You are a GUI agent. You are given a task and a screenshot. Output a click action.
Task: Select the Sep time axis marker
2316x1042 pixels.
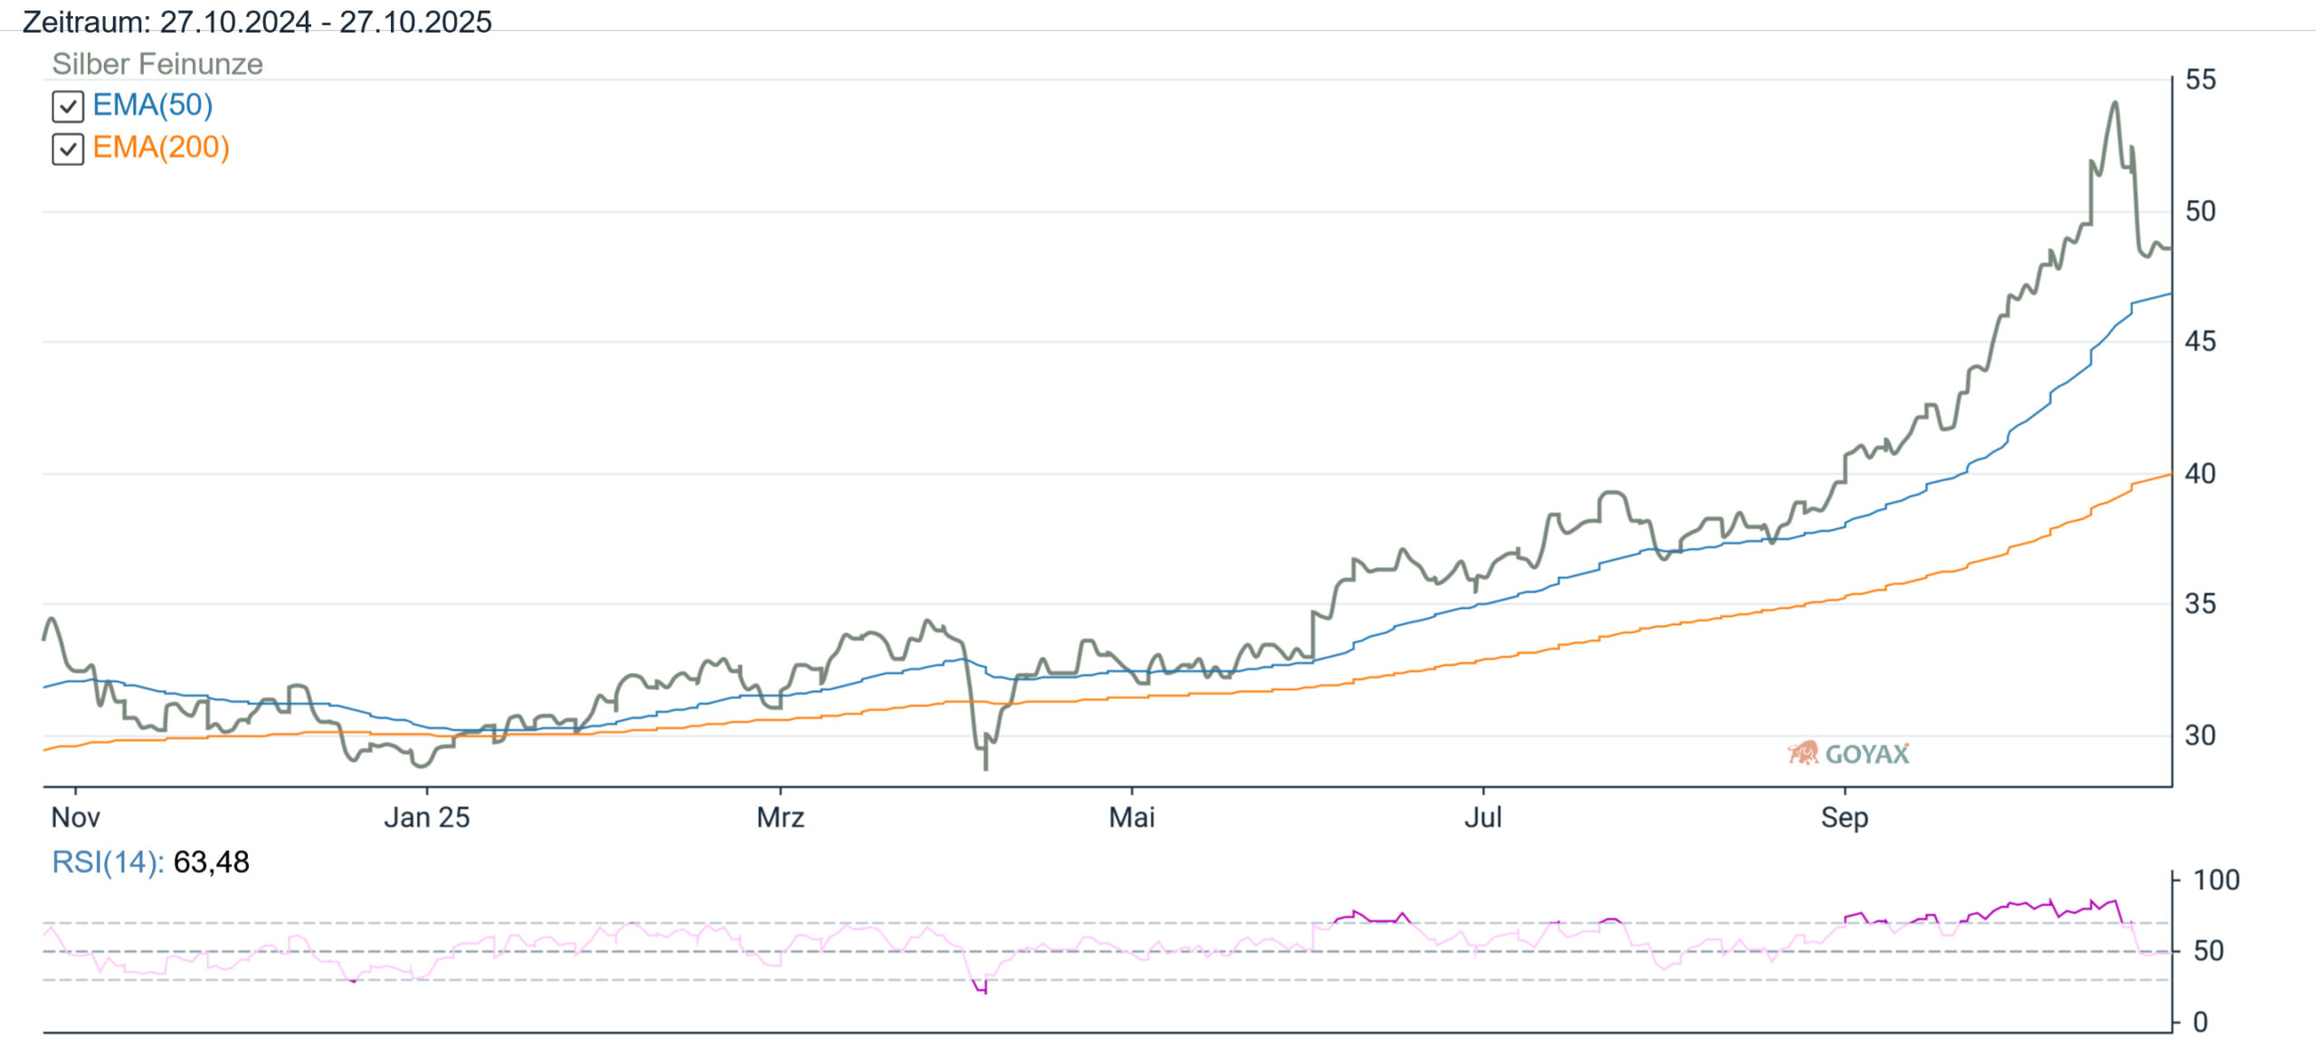(1844, 817)
